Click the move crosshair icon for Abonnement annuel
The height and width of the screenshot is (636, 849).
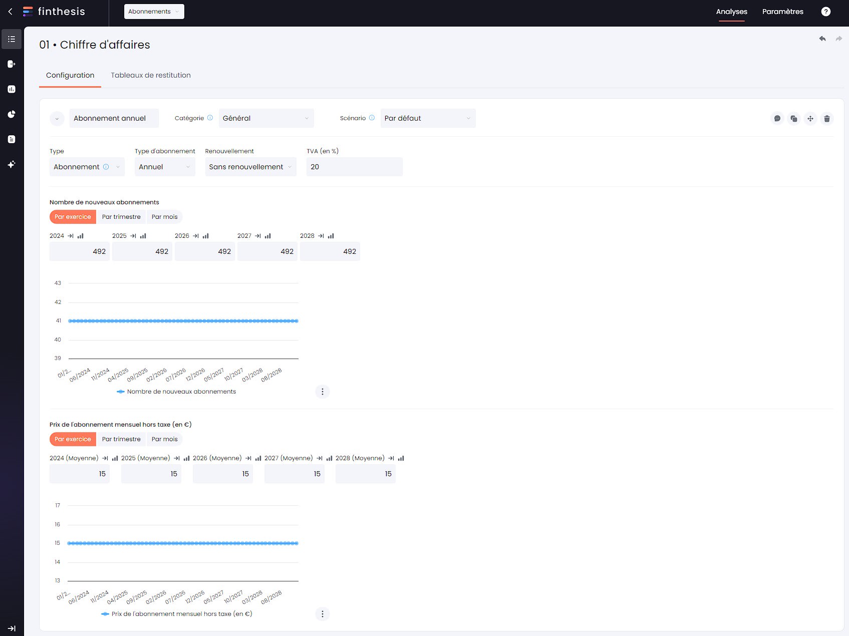[810, 119]
